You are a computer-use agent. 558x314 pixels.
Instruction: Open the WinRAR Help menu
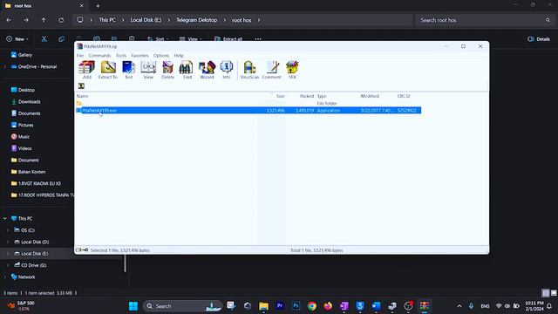point(179,56)
